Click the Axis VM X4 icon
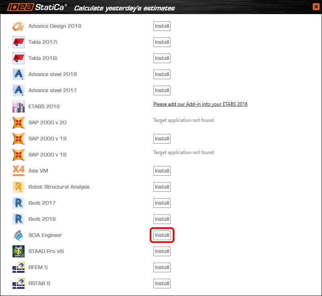Viewport: 322px width, 296px height. 18,171
